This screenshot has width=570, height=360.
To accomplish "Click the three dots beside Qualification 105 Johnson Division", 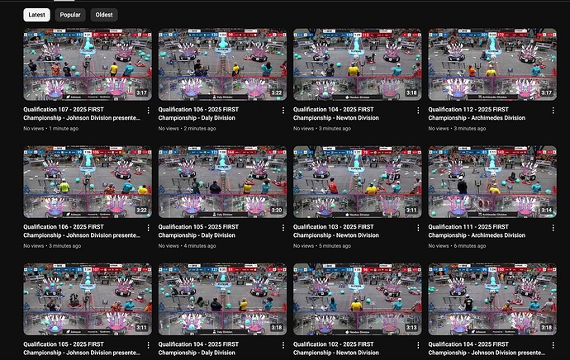I will pos(149,345).
